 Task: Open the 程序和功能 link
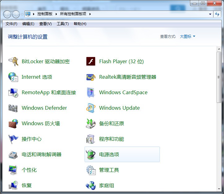112,139
